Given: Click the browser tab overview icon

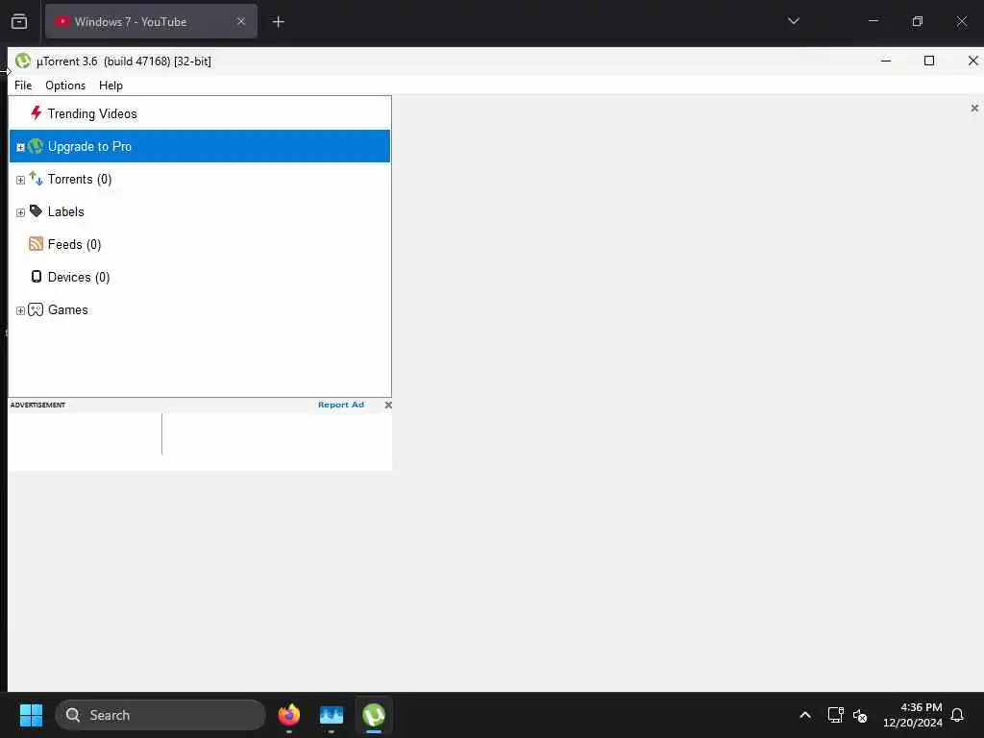Looking at the screenshot, I should pyautogui.click(x=19, y=22).
